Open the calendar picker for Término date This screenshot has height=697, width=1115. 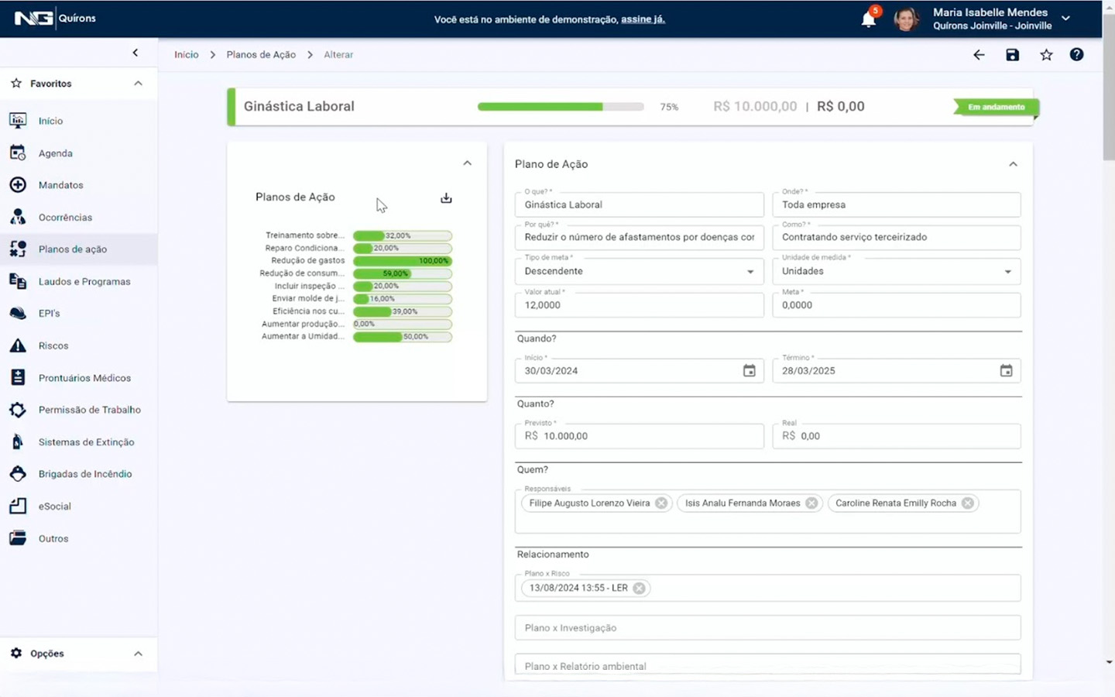pos(1006,371)
